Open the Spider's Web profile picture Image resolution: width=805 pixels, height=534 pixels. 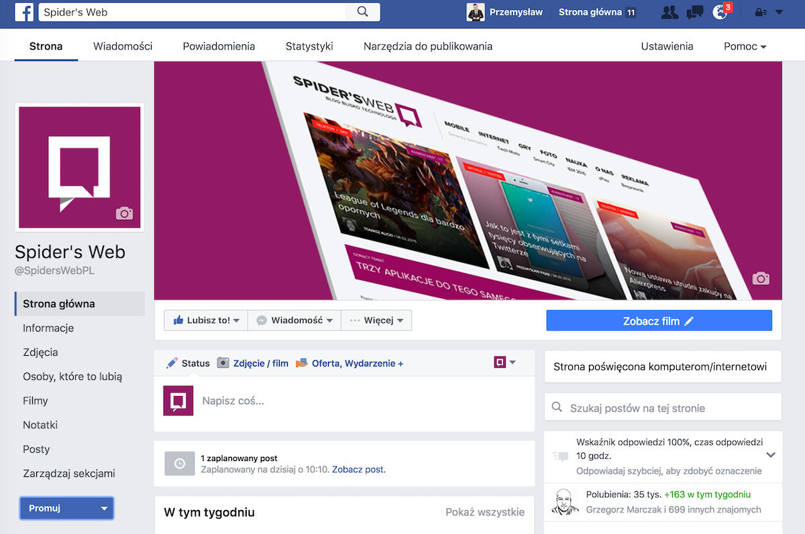pyautogui.click(x=80, y=168)
